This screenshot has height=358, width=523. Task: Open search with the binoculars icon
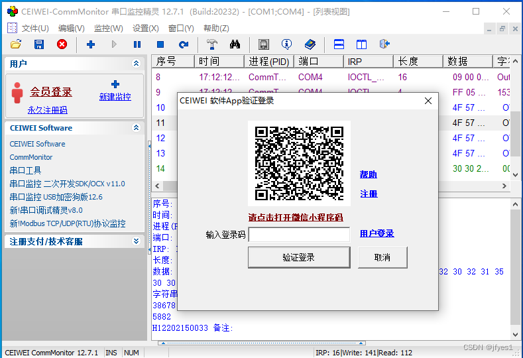[x=235, y=44]
